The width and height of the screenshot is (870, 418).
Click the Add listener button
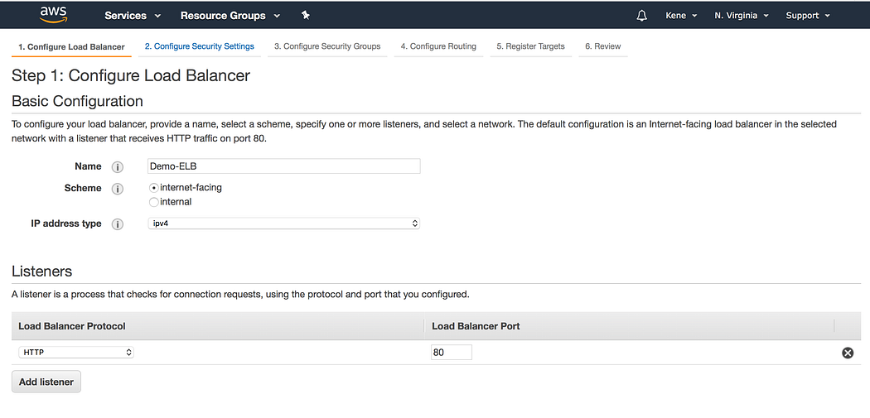(46, 382)
